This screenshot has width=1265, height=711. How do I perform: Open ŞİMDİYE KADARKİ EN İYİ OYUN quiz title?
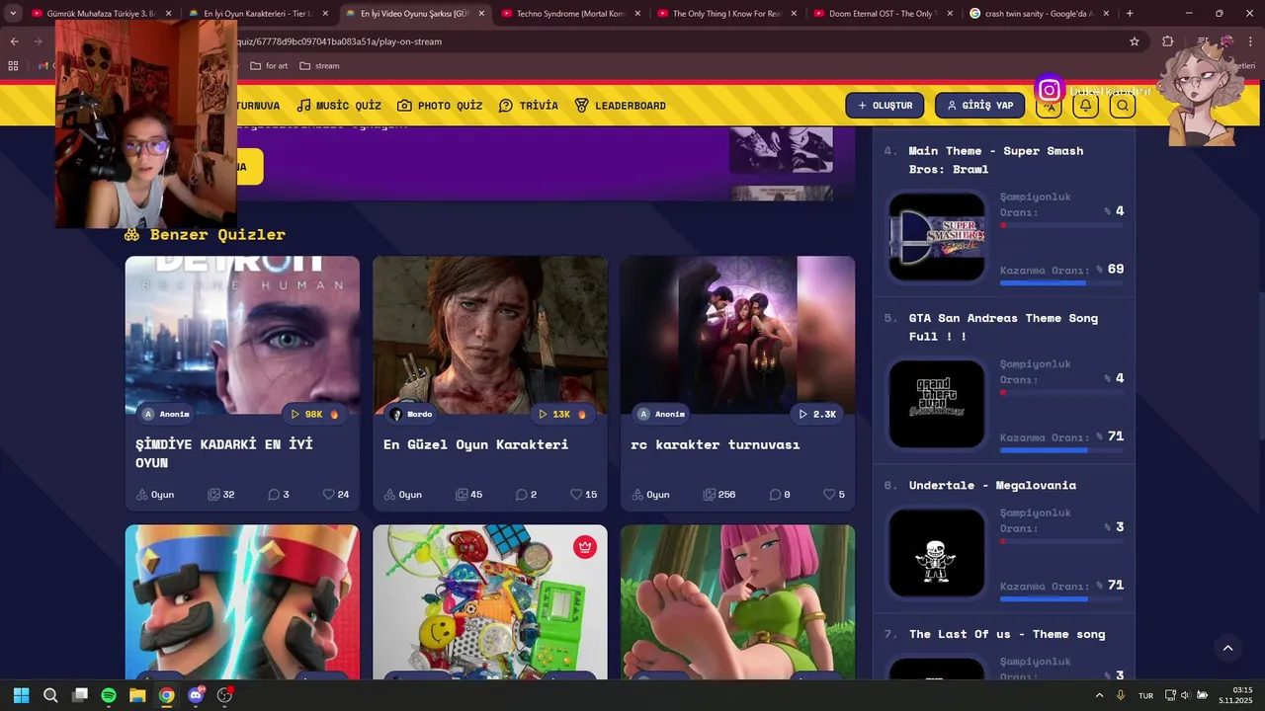224,453
